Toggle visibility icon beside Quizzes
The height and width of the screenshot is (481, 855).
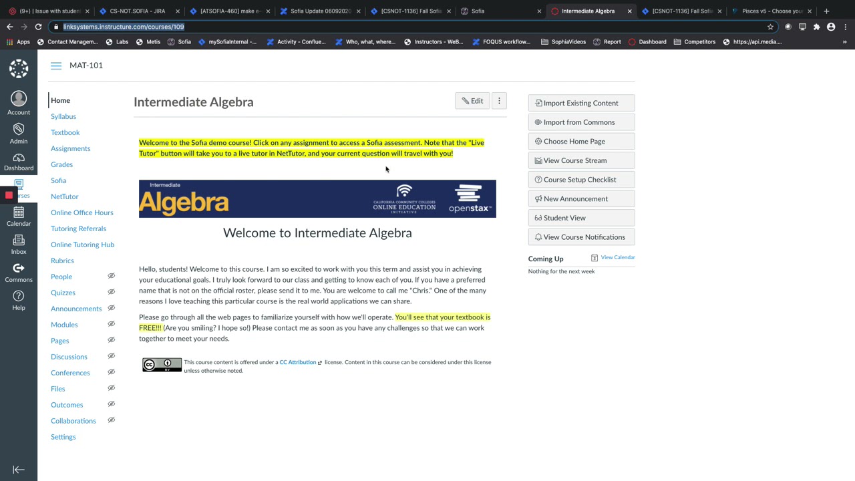click(x=112, y=292)
